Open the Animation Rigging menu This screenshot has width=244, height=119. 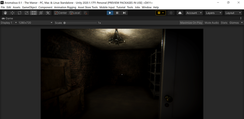65,7
